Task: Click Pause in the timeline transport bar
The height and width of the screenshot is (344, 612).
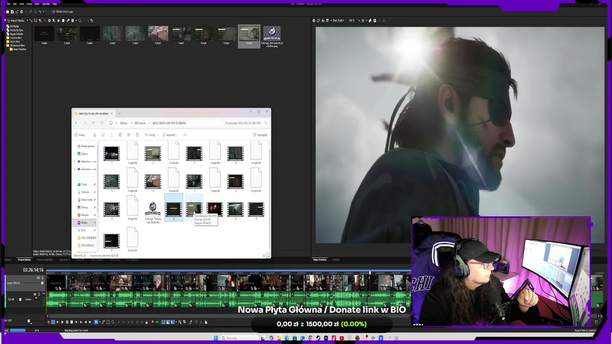Action: (x=67, y=322)
